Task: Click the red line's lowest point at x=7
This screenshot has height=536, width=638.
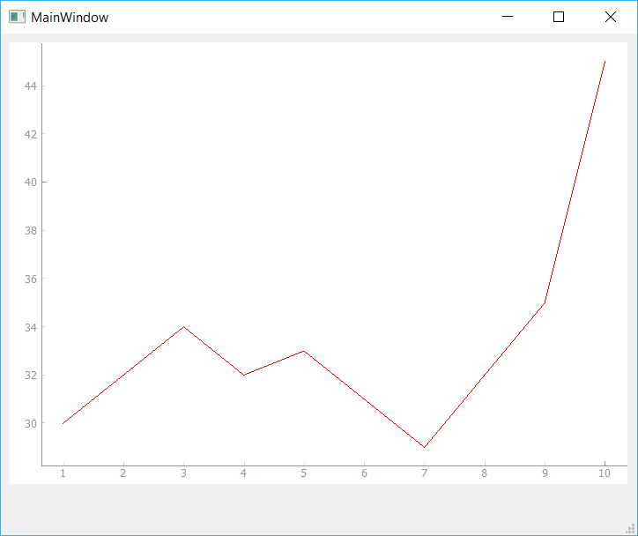Action: (x=425, y=447)
